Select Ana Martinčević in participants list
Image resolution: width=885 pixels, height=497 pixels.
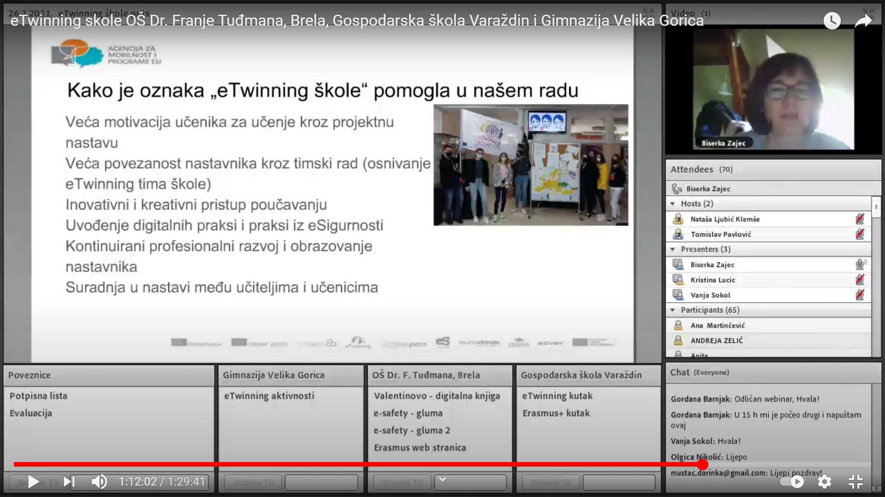click(768, 325)
